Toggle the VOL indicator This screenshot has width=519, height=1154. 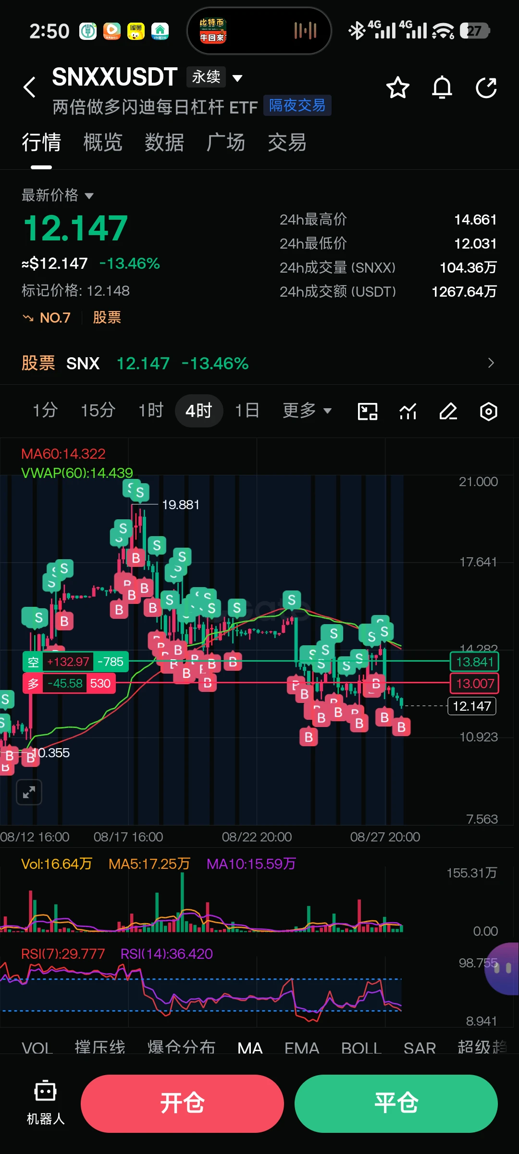point(37,1048)
